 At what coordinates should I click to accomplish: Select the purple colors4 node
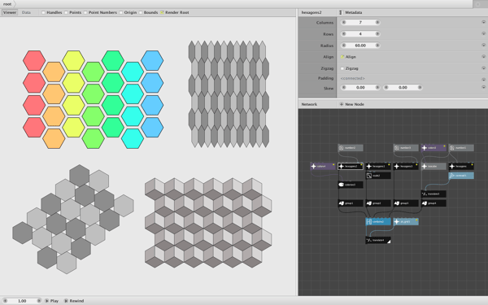[x=323, y=166]
